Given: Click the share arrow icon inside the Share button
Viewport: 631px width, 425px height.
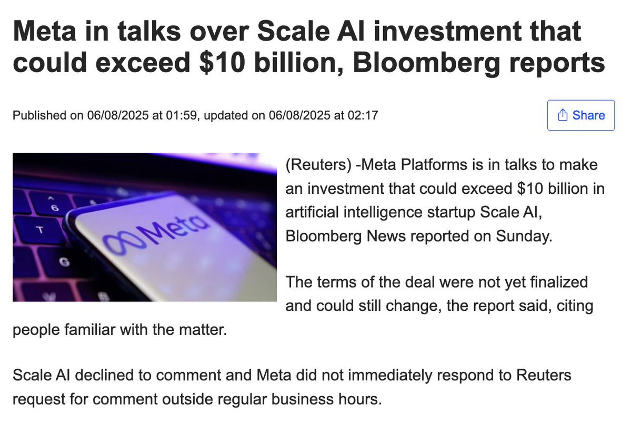Looking at the screenshot, I should tap(563, 115).
